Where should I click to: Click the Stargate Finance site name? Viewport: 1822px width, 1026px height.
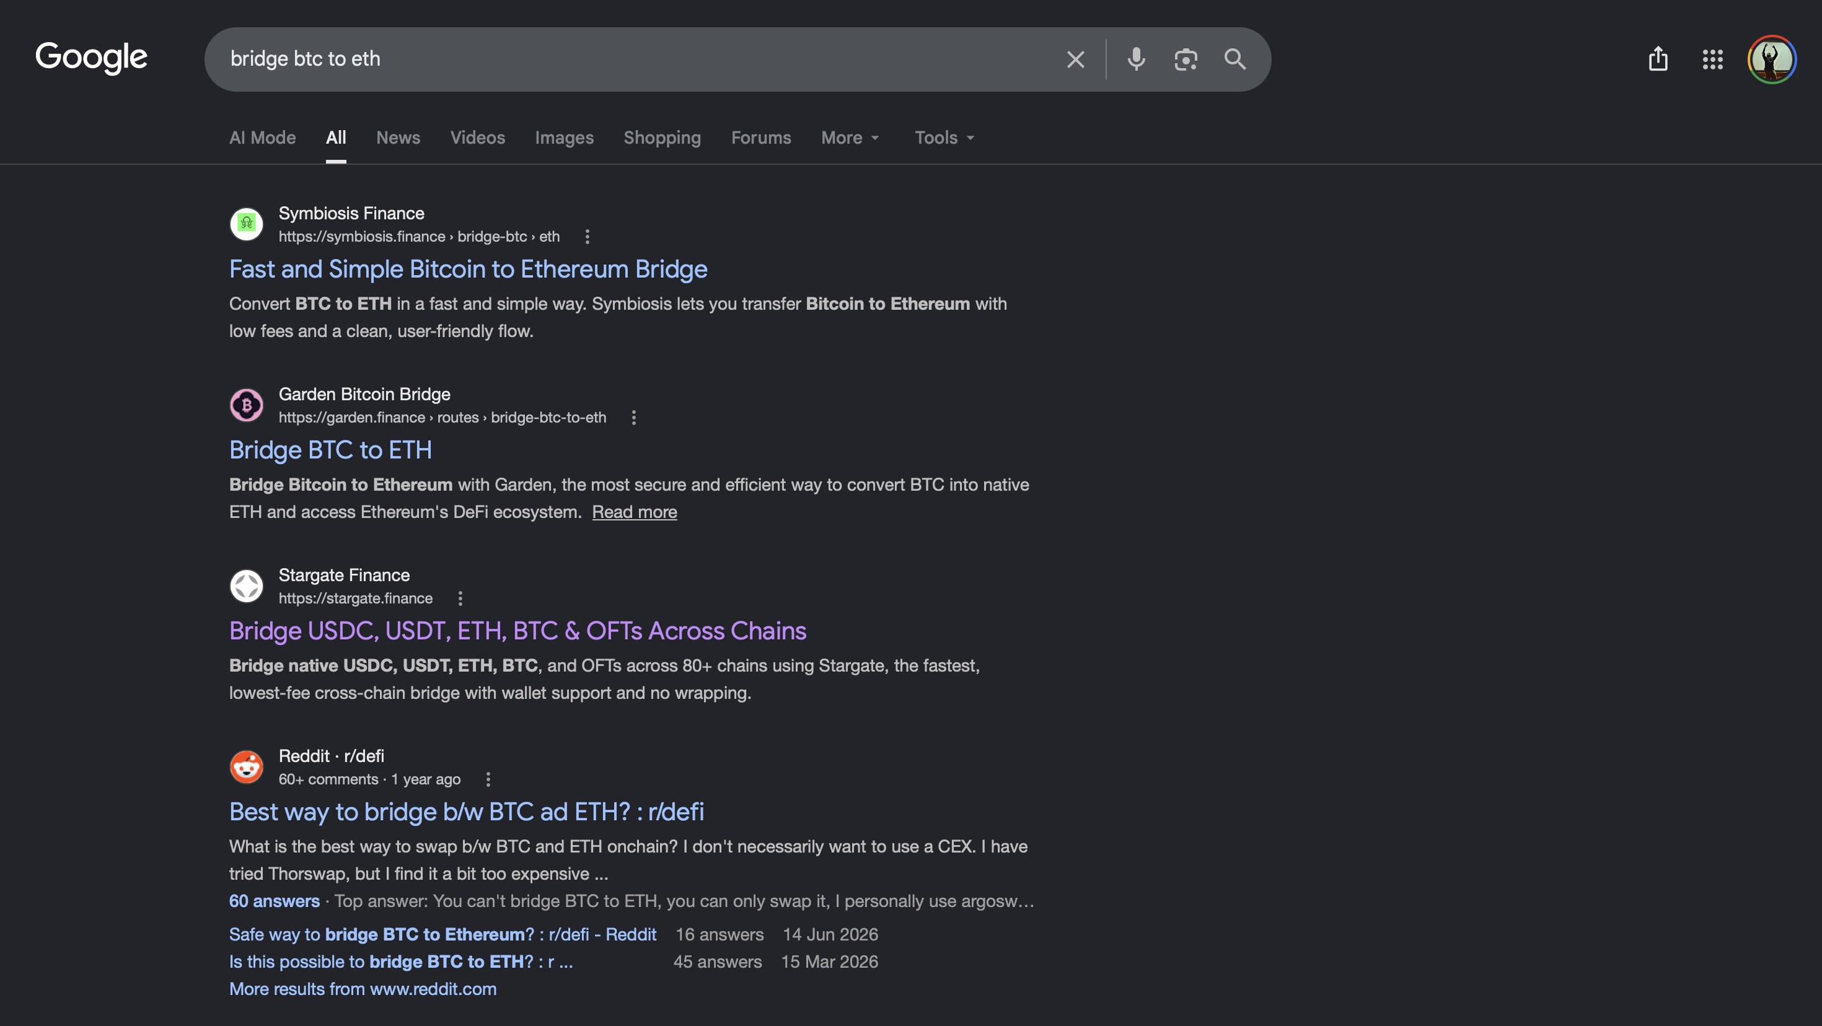pos(345,576)
